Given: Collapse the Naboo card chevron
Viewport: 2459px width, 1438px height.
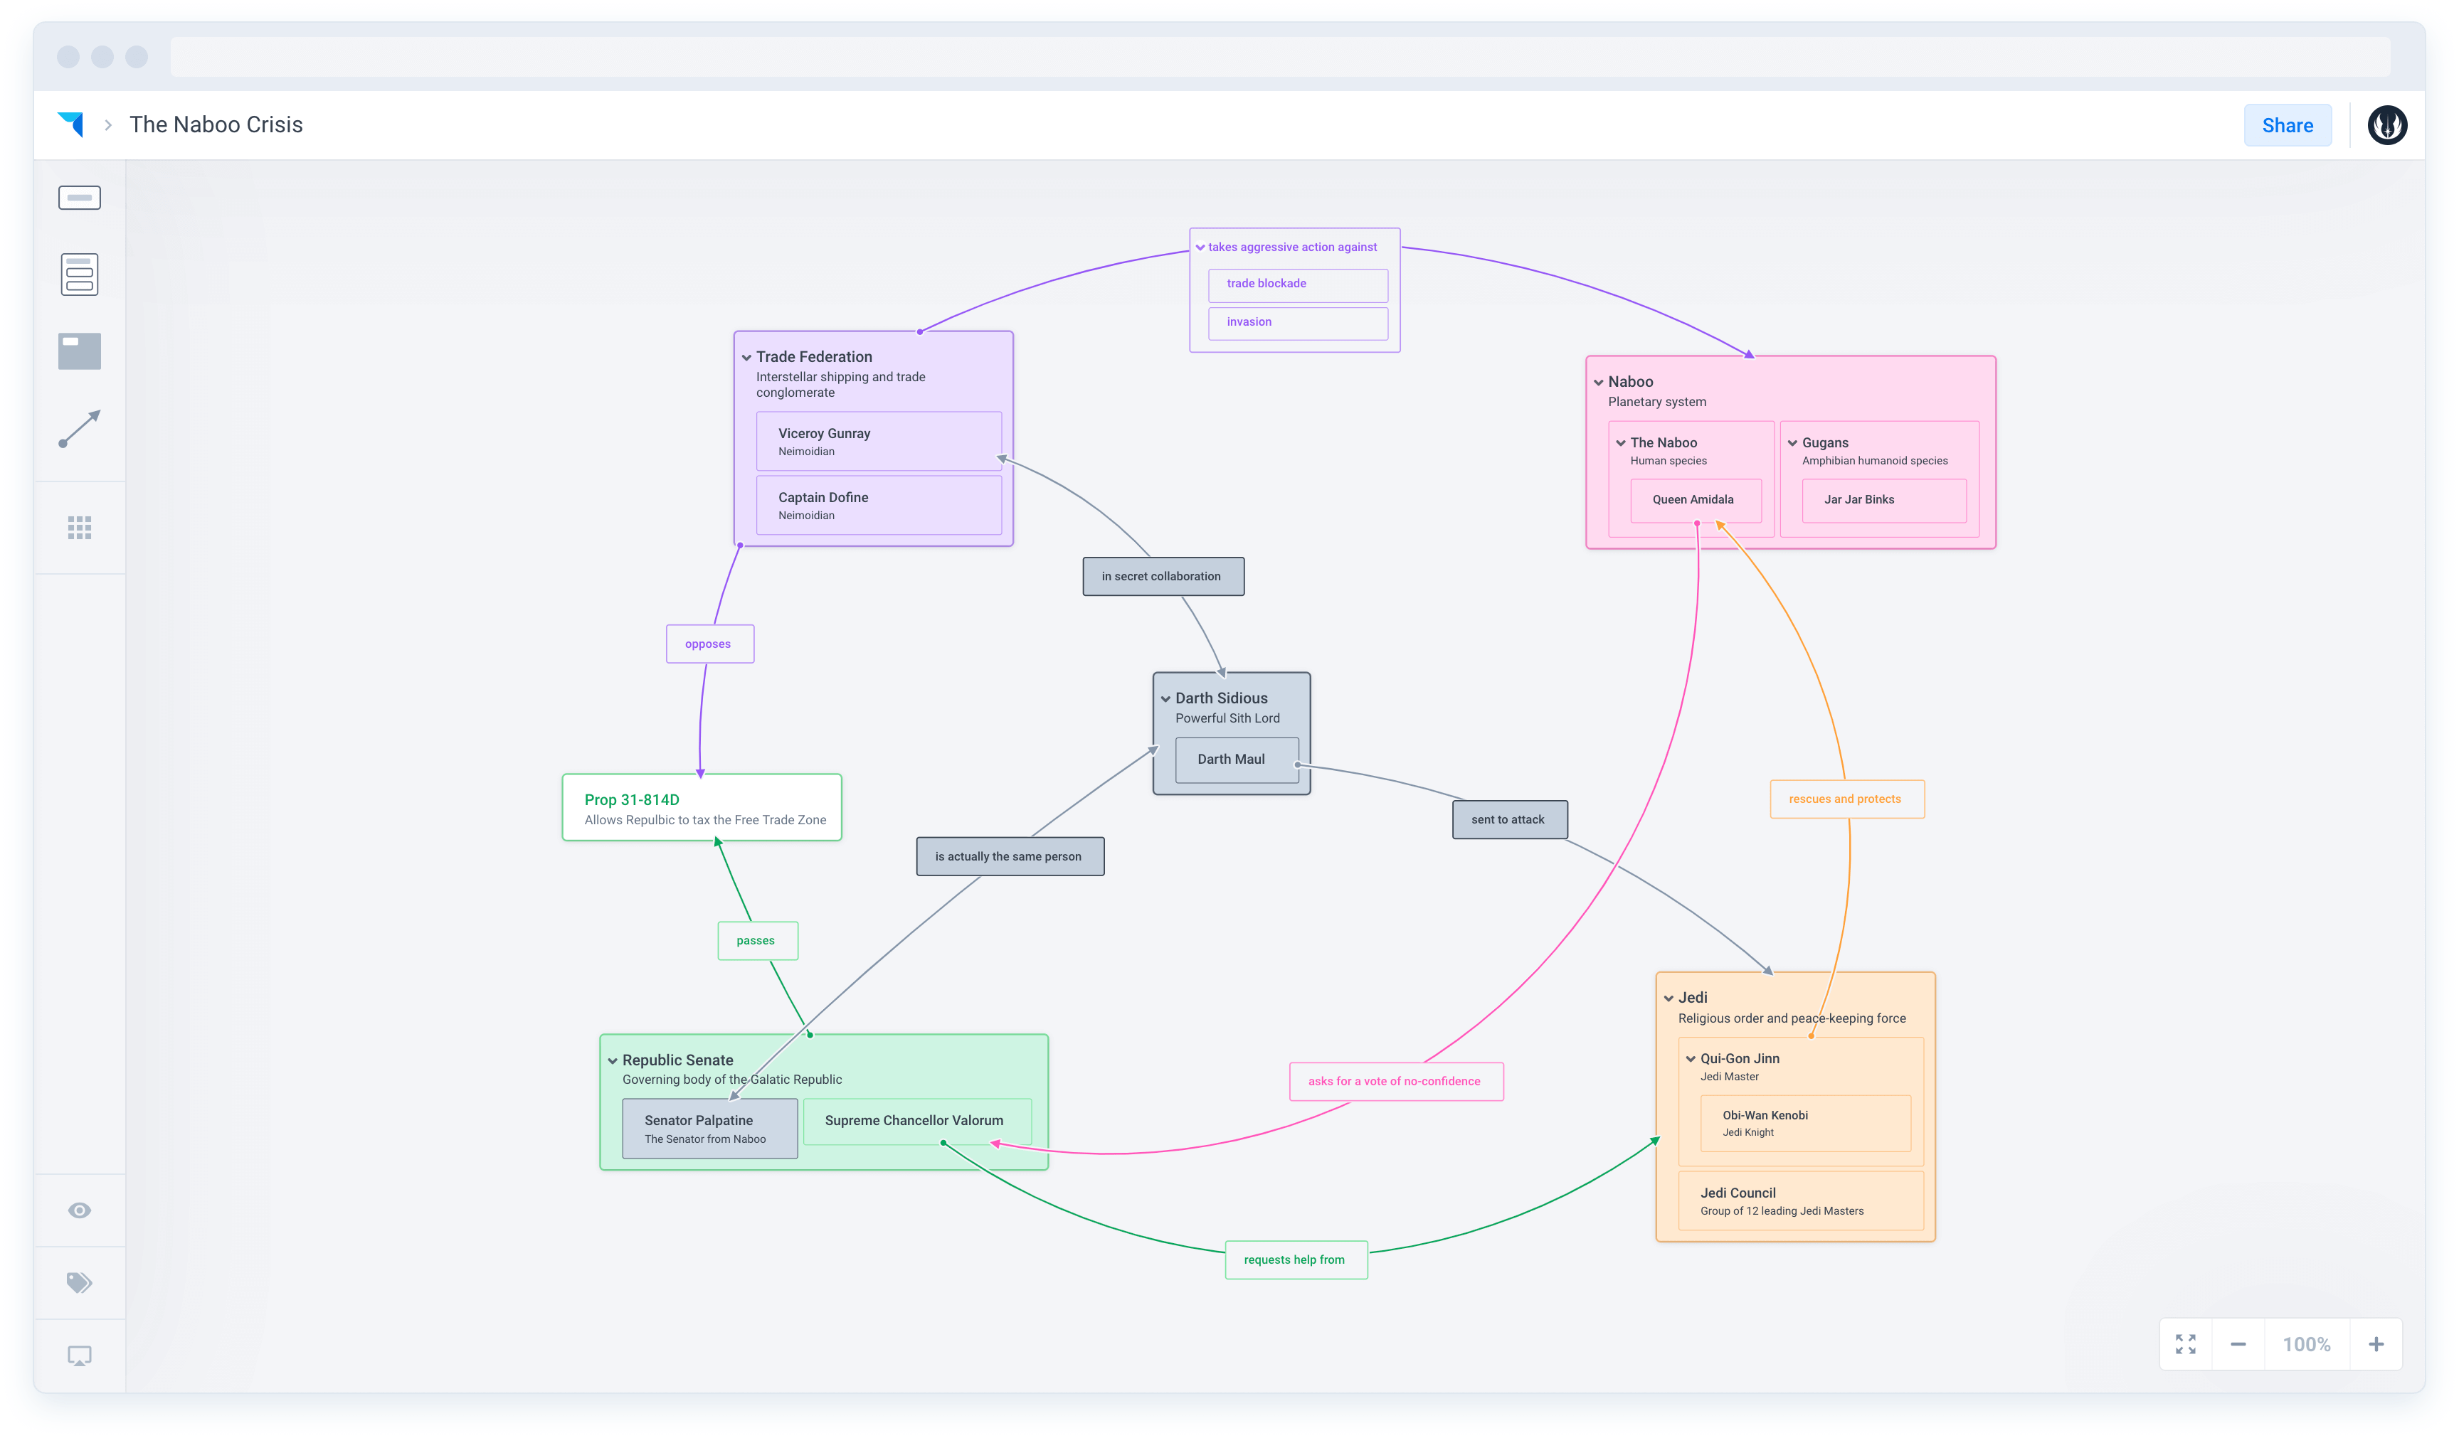Looking at the screenshot, I should 1598,383.
